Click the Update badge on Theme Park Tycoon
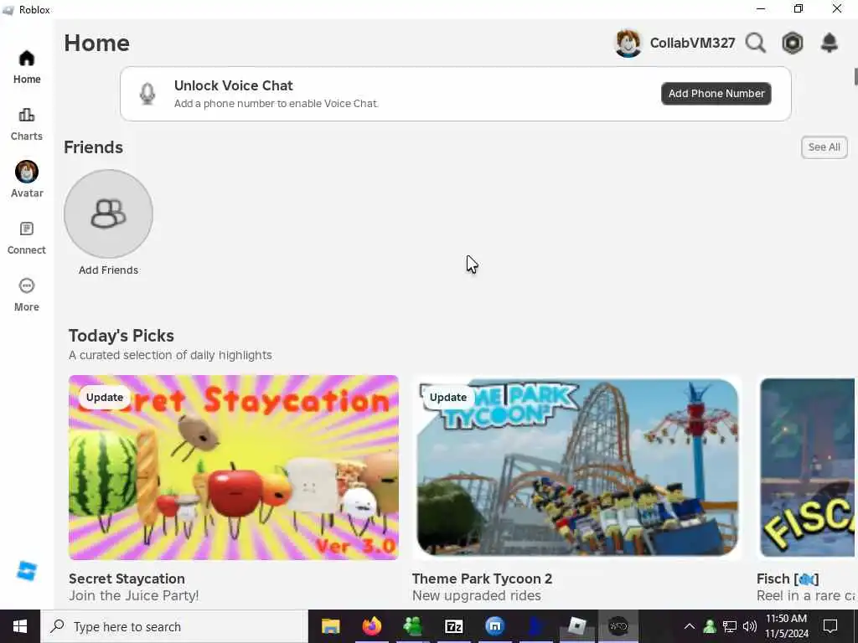858x643 pixels. (448, 398)
